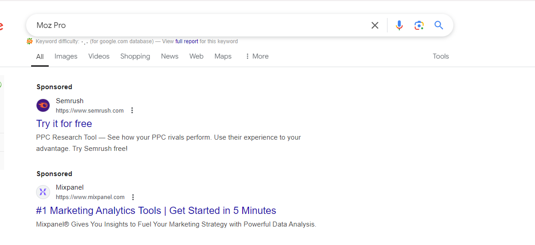Open the Tools button
The height and width of the screenshot is (245, 535).
pyautogui.click(x=441, y=56)
